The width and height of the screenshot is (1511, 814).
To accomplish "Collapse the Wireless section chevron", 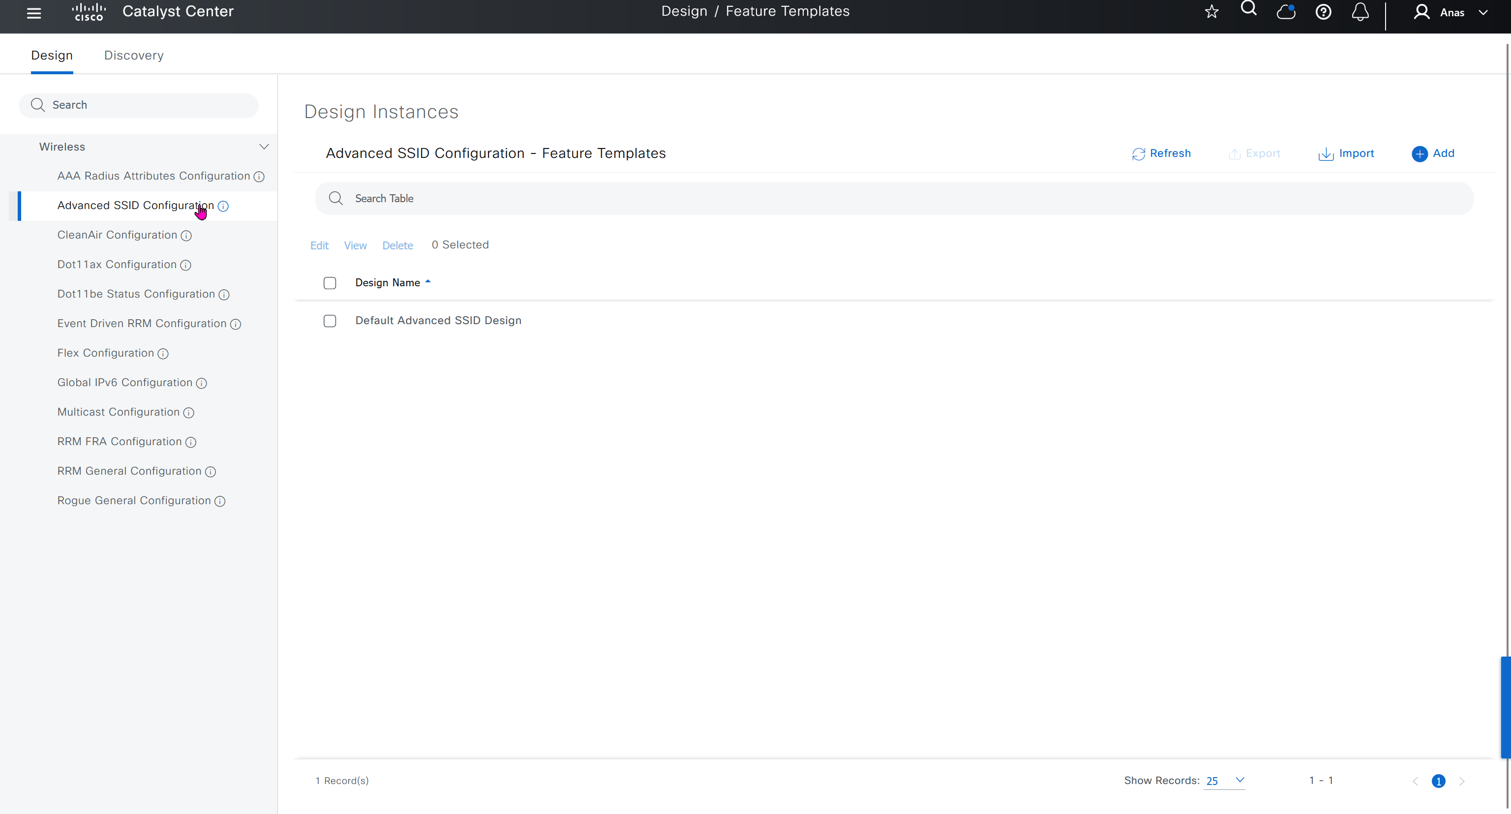I will tap(264, 147).
